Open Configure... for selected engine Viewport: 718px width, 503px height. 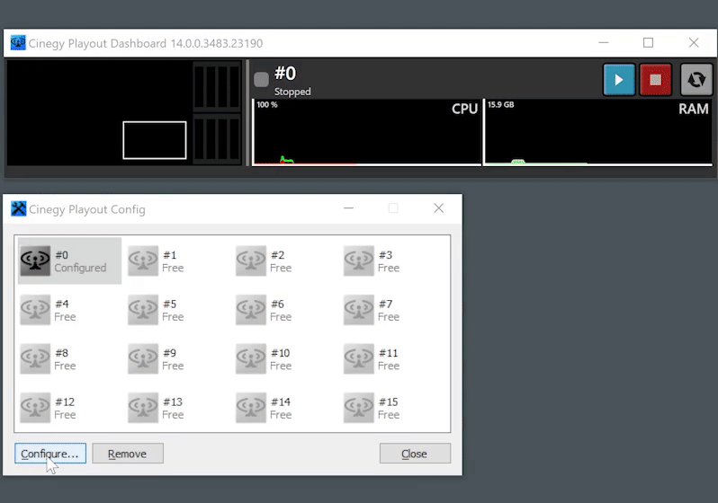[x=50, y=454]
